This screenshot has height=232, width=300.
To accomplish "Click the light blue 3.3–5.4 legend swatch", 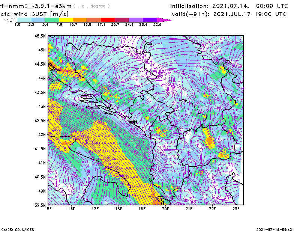I will pyautogui.click(x=38, y=20).
